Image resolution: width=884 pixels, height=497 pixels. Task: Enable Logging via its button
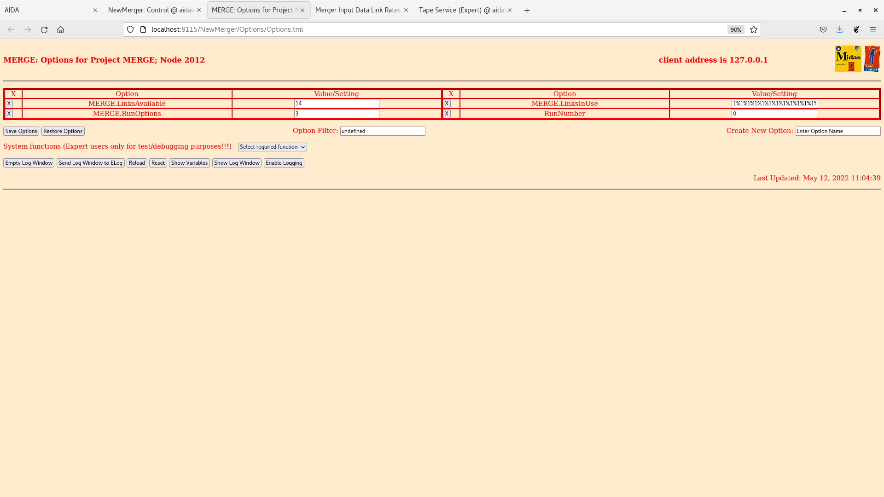(284, 163)
